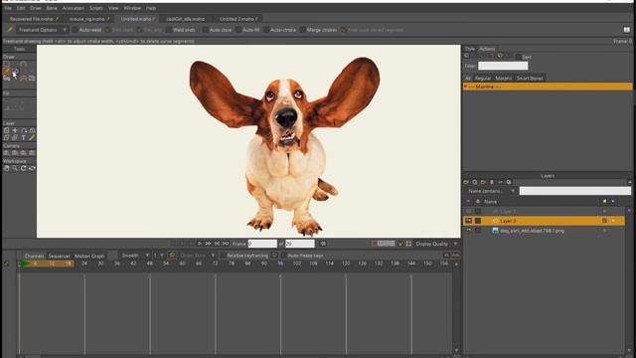Viewport: 636px width, 358px height.
Task: Pick the Pan workspace hand tool
Action: [7, 168]
